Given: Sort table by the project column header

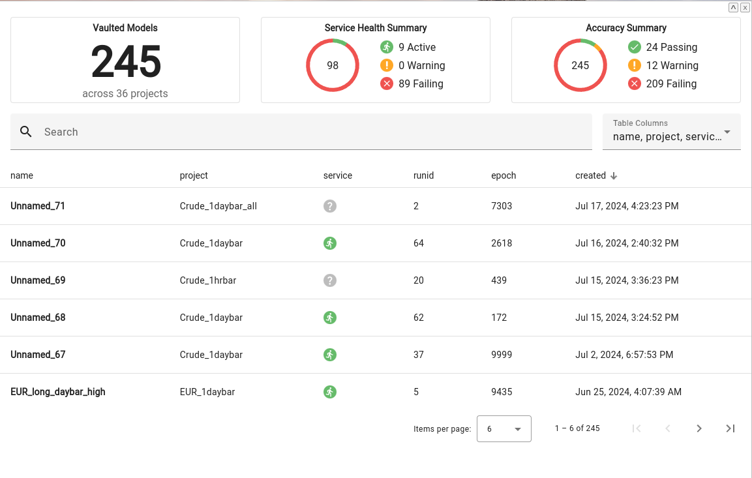Looking at the screenshot, I should [194, 175].
